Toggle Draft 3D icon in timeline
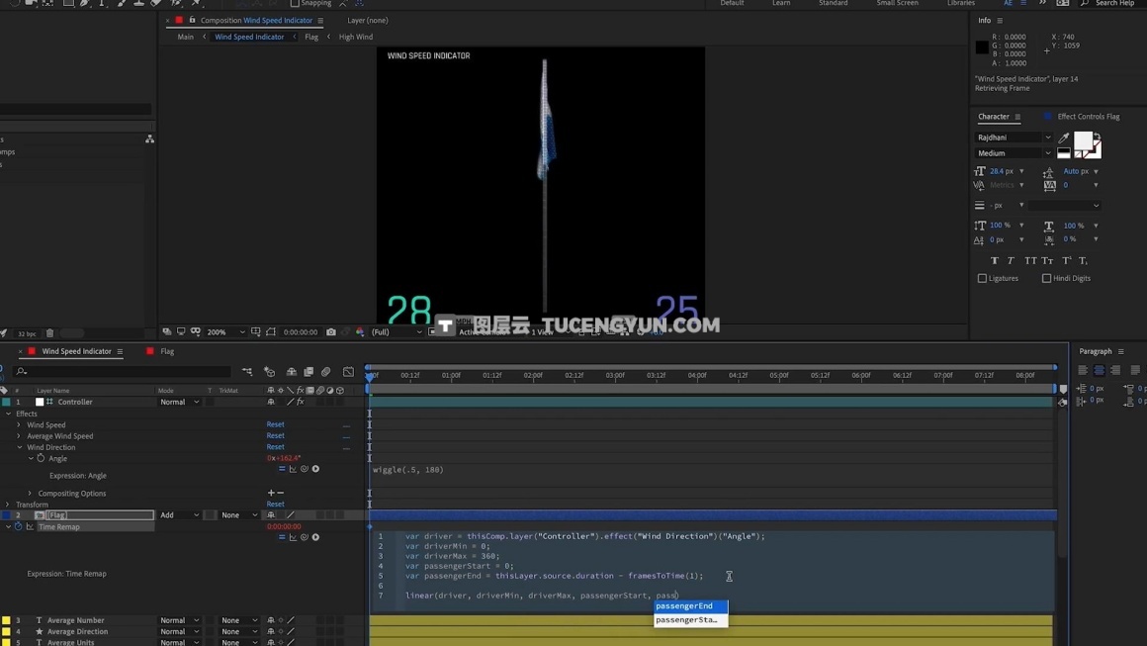The width and height of the screenshot is (1147, 646). pyautogui.click(x=269, y=372)
